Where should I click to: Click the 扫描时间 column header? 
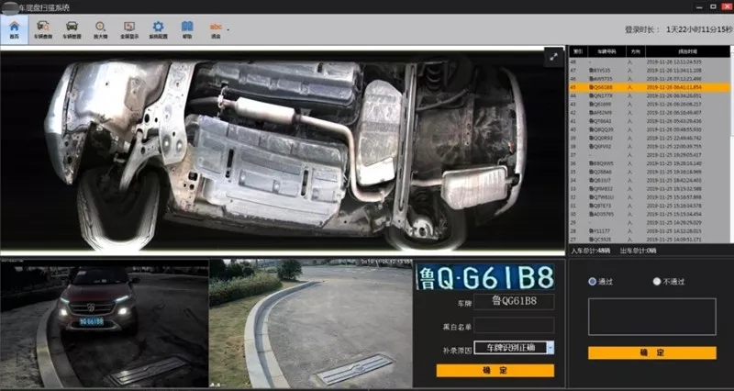coord(688,51)
